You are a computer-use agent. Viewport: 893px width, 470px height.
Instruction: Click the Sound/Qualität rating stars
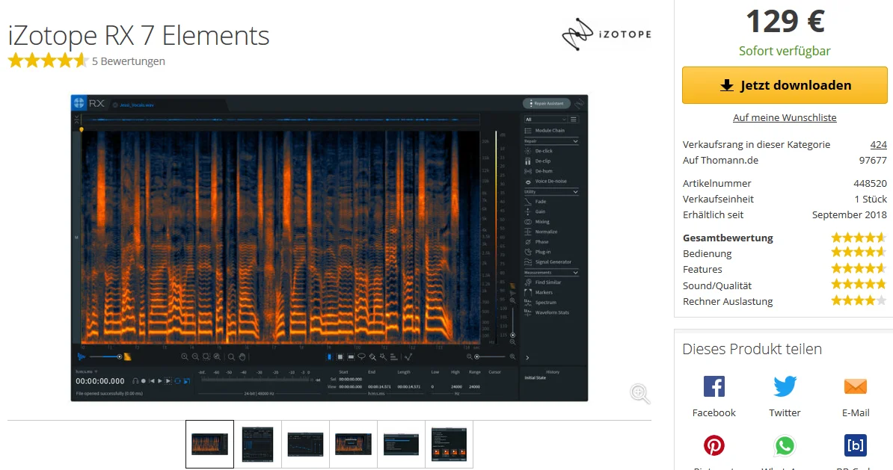[859, 285]
